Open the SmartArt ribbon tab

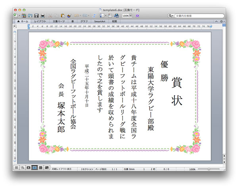click(100, 21)
